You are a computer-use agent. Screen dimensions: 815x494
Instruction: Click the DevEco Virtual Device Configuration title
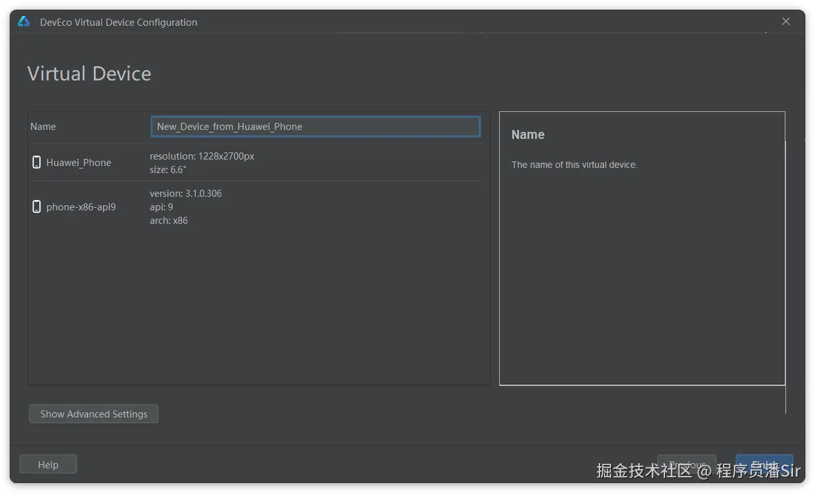coord(118,22)
